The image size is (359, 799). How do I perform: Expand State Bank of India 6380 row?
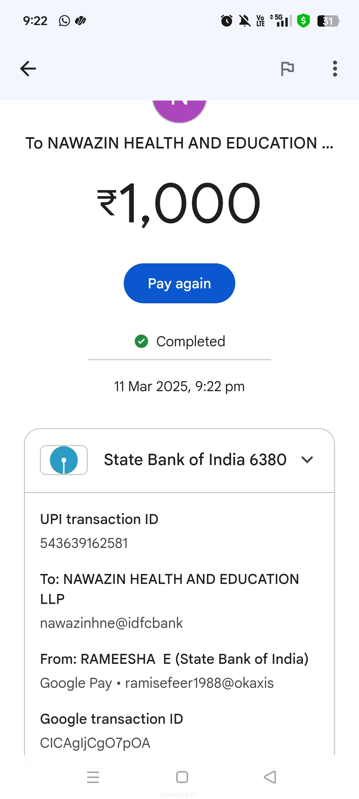195,460
